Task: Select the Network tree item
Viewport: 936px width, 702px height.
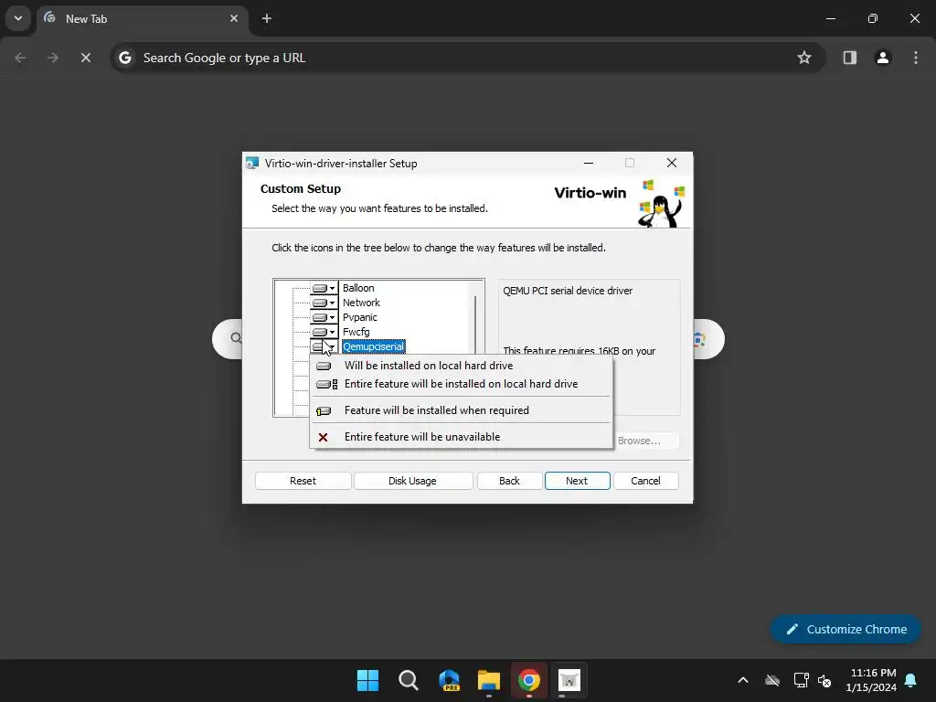Action: point(361,303)
